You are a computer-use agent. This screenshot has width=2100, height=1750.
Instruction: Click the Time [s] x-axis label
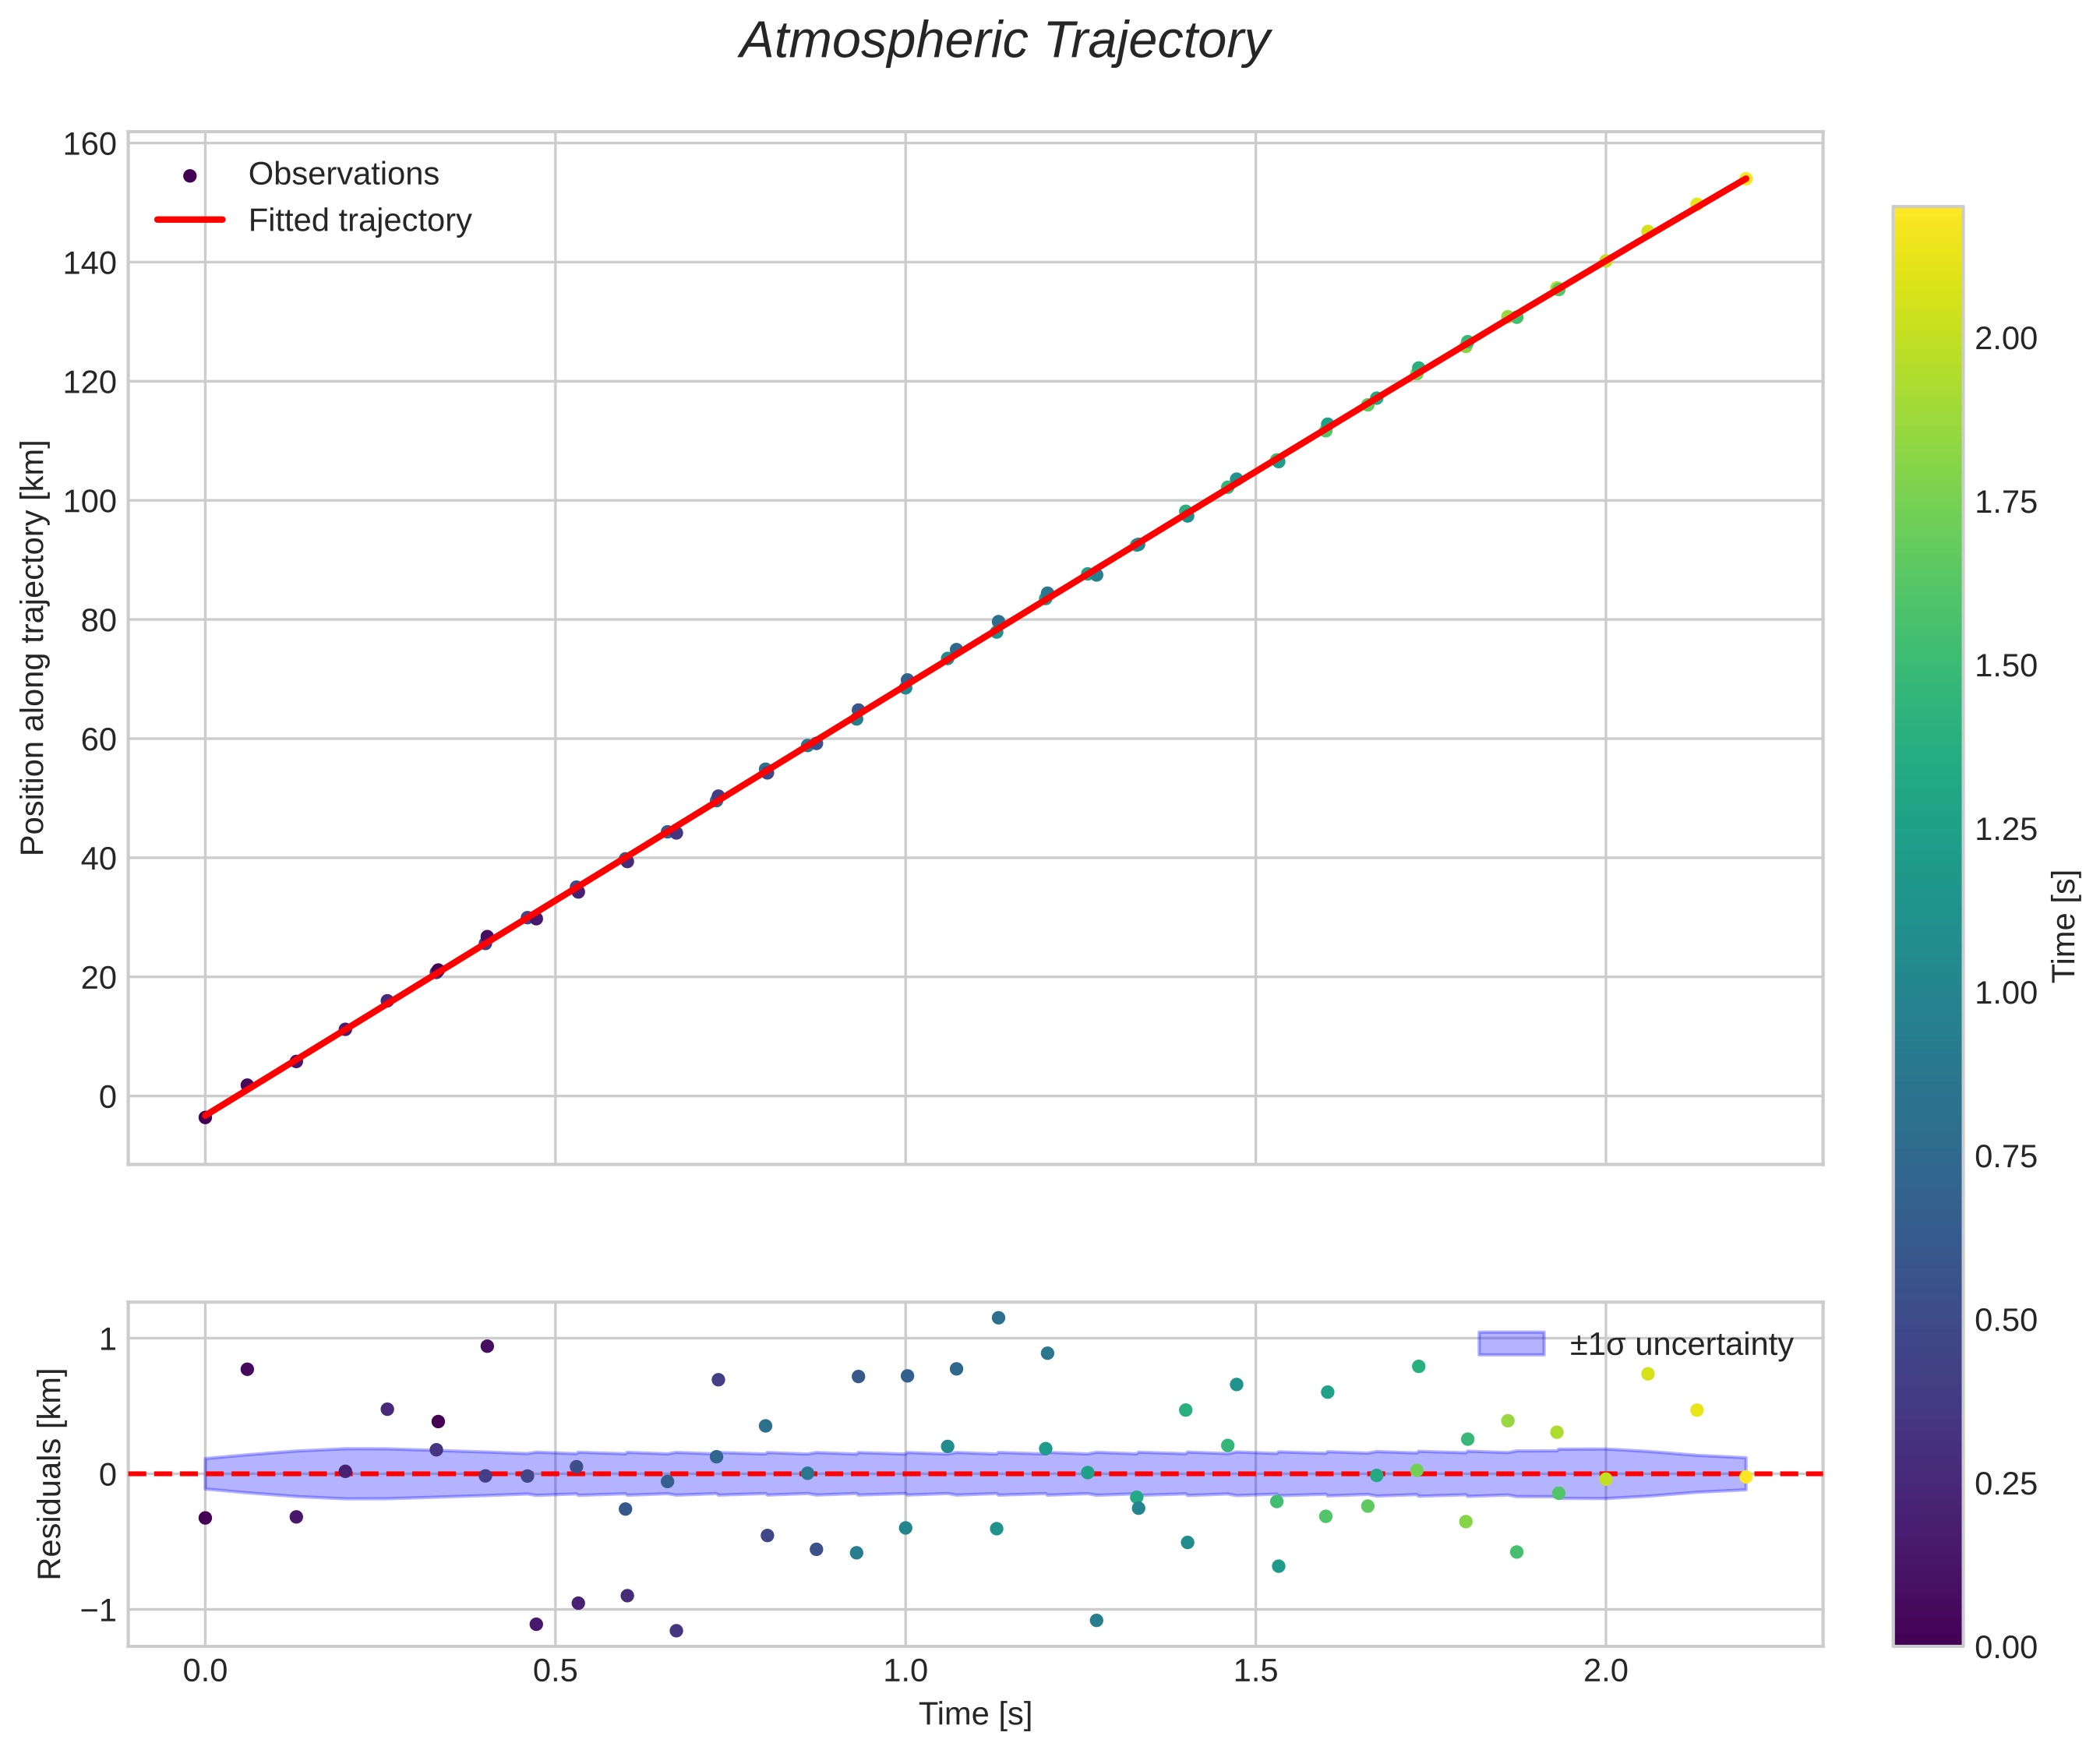[x=975, y=1713]
